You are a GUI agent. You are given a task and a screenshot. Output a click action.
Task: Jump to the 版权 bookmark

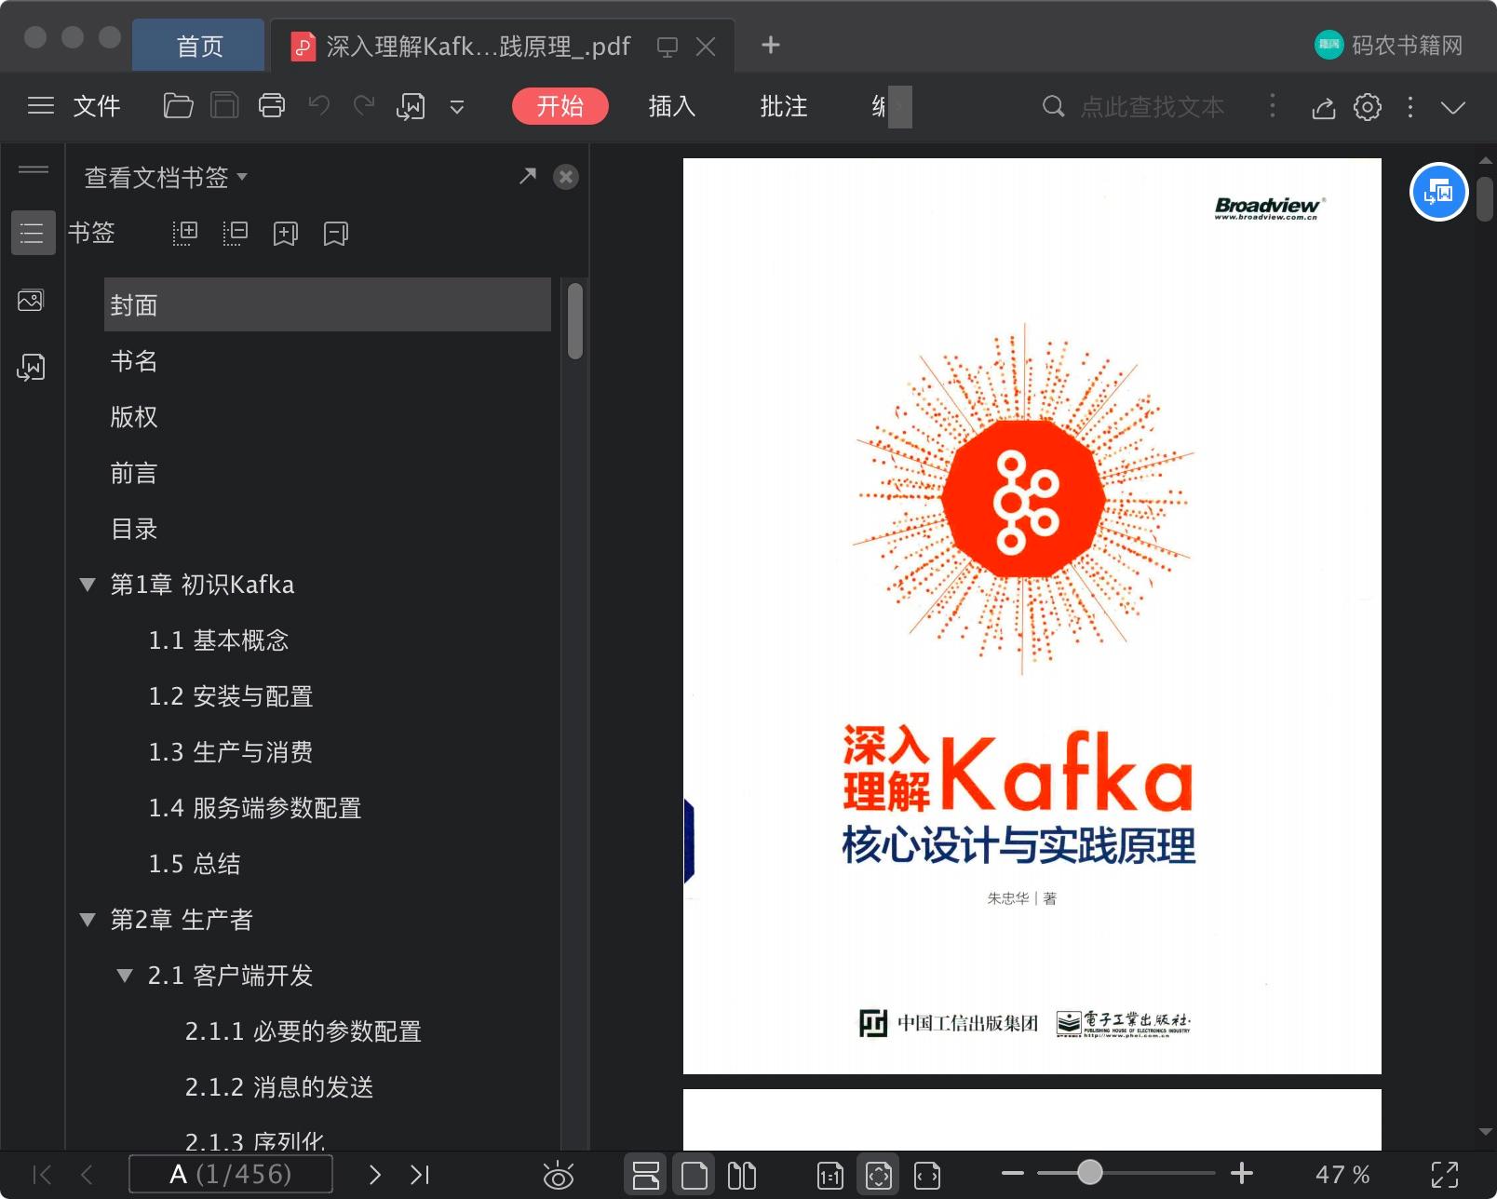click(134, 417)
